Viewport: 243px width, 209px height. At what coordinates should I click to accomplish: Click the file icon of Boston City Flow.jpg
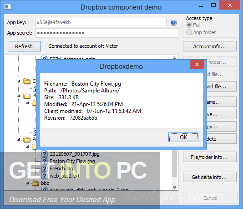(x=44, y=161)
